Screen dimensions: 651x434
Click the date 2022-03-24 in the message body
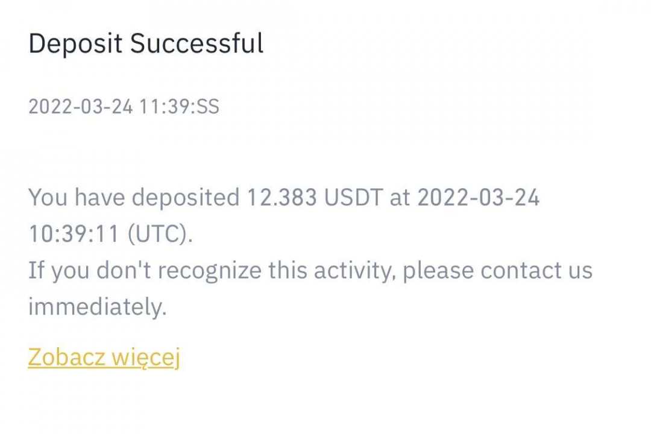[x=478, y=198]
